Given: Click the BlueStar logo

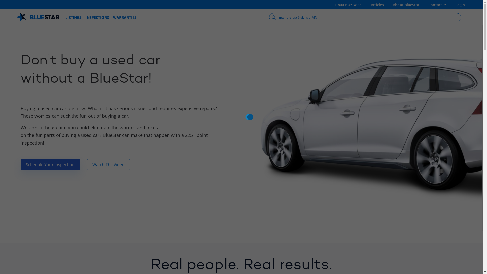Looking at the screenshot, I should click(38, 17).
